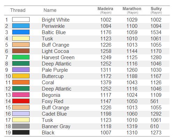Image resolution: width=174 pixels, height=140 pixels.
Task: Select the Periwinkle thread swatch
Action: click(x=21, y=26)
